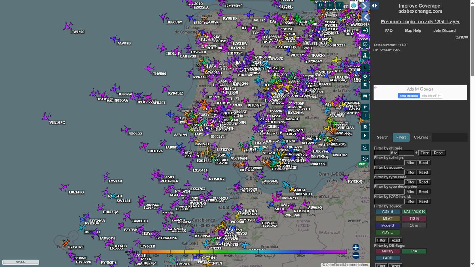
Task: Click the right chevron arrow button
Action: pos(365,6)
